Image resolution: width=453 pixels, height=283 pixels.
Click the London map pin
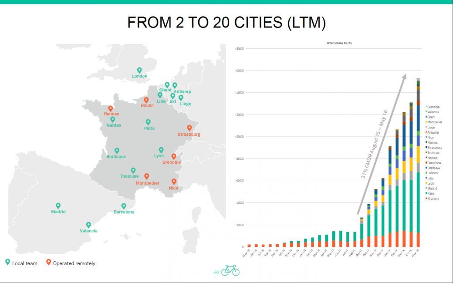139,70
